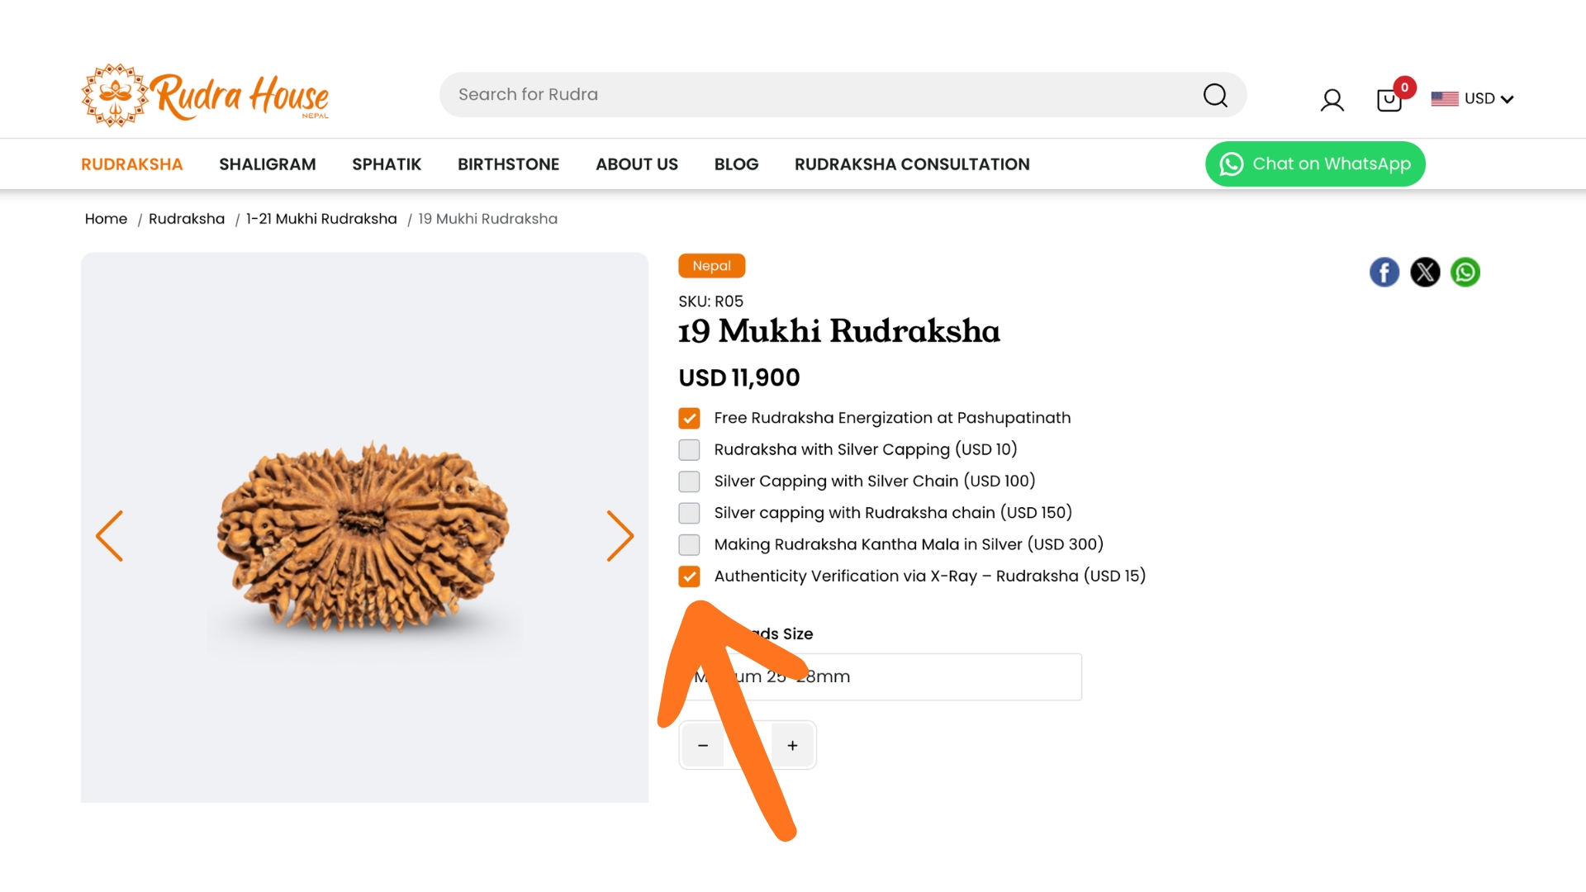
Task: Share product on X (Twitter)
Action: 1425,272
